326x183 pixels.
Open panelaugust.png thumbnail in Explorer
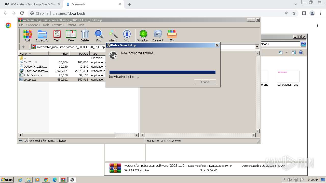[x=288, y=76]
